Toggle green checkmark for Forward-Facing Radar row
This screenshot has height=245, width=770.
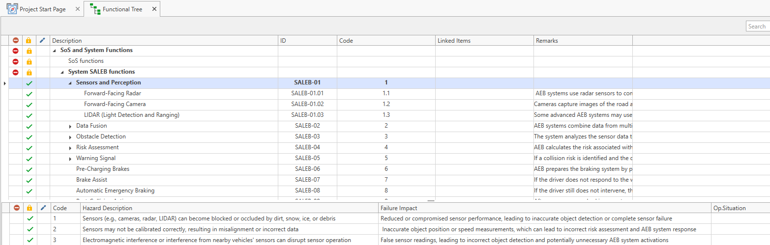pos(29,94)
